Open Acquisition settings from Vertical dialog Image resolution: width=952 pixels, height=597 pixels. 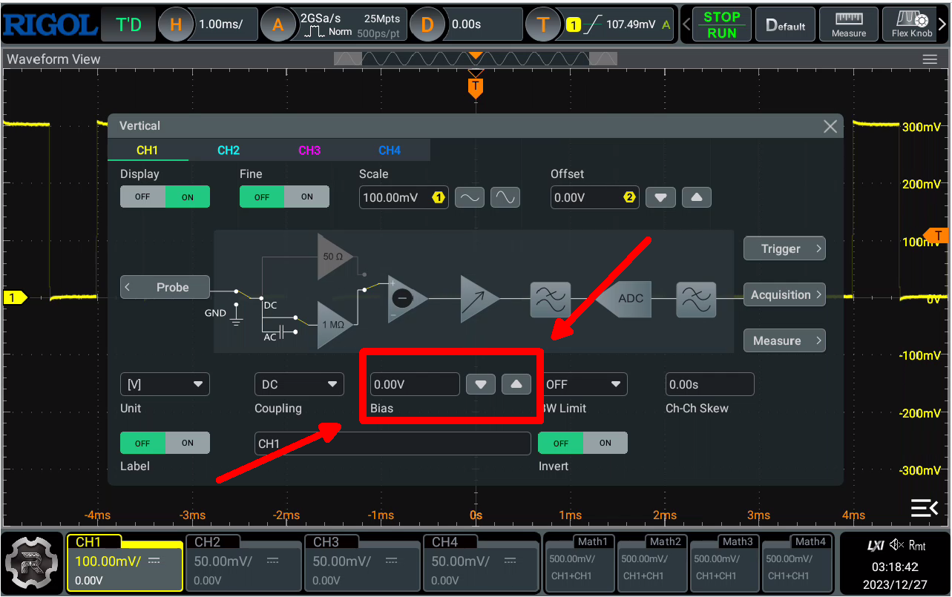(785, 295)
